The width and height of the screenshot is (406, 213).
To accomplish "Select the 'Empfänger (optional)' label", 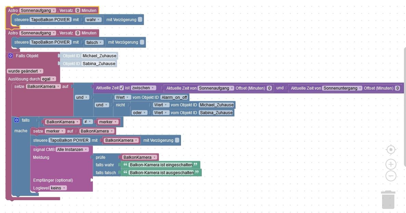I will point(53,180).
